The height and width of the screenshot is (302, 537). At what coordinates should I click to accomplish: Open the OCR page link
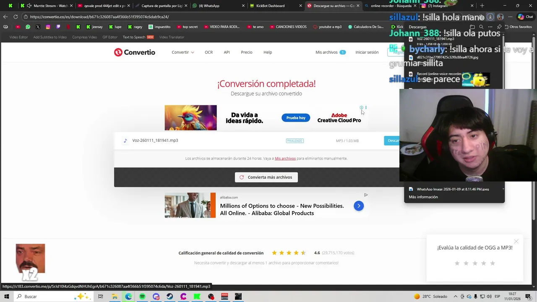coord(209,52)
